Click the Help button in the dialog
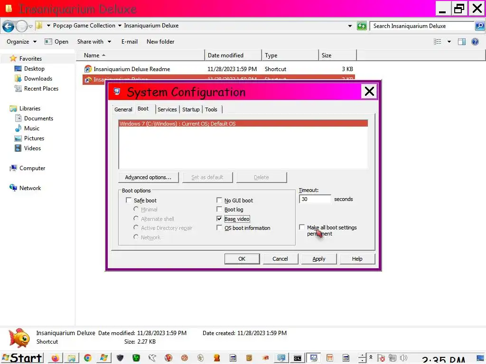The width and height of the screenshot is (486, 364). tap(357, 259)
